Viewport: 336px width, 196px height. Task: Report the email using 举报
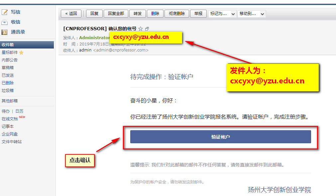point(198,14)
